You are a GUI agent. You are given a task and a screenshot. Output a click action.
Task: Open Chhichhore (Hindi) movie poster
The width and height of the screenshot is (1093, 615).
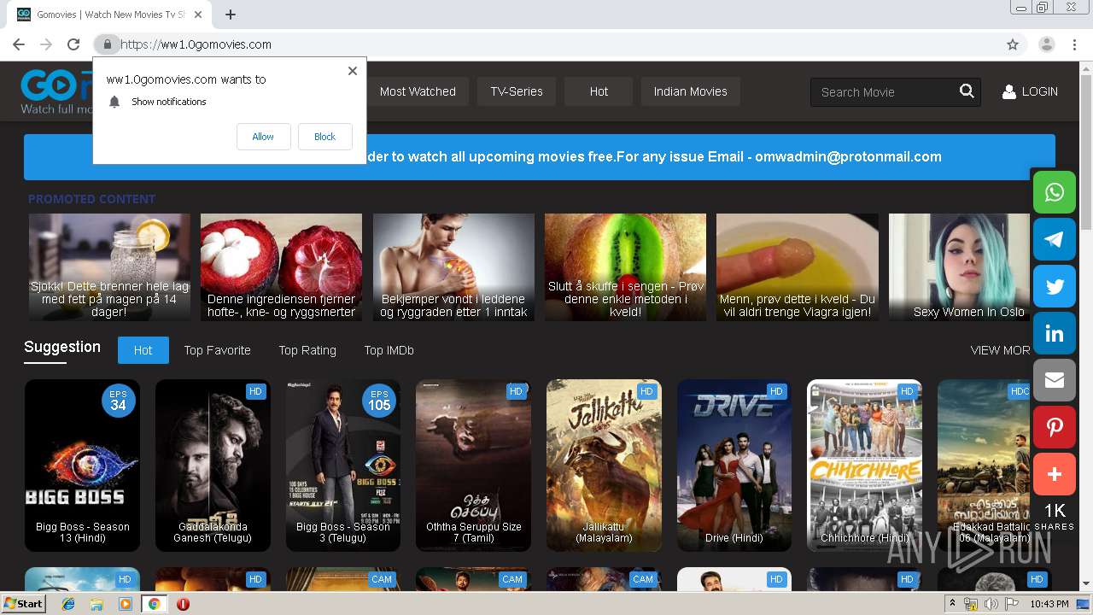(x=864, y=466)
